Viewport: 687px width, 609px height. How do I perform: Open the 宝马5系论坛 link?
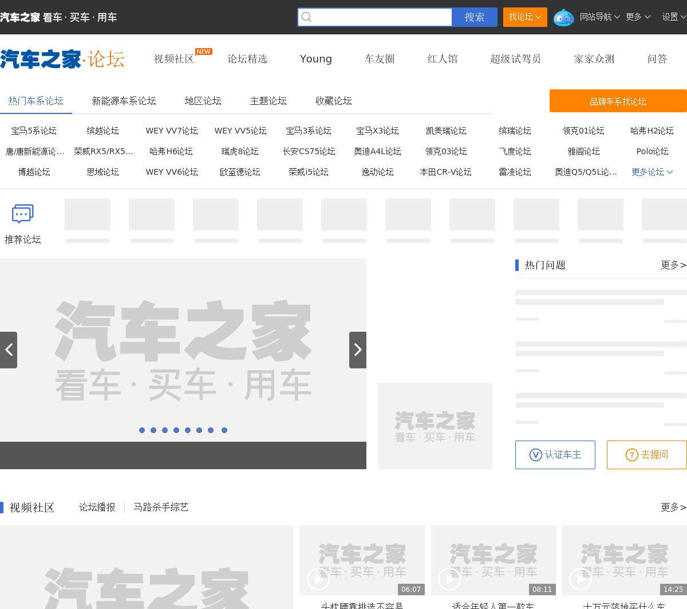[x=34, y=131]
